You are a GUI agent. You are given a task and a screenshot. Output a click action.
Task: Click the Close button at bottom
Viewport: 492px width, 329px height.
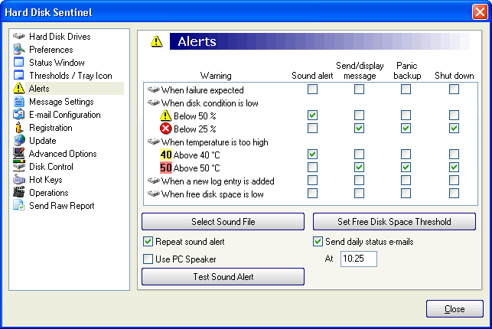[x=455, y=309]
